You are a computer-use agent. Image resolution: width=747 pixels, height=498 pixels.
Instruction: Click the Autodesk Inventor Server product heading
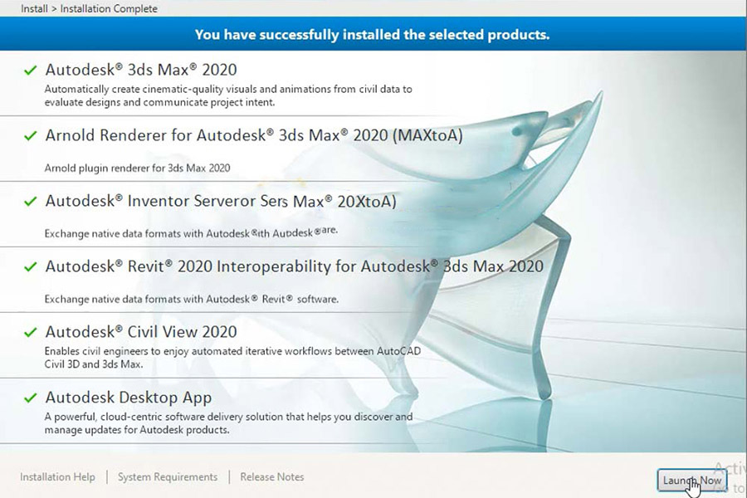[220, 201]
